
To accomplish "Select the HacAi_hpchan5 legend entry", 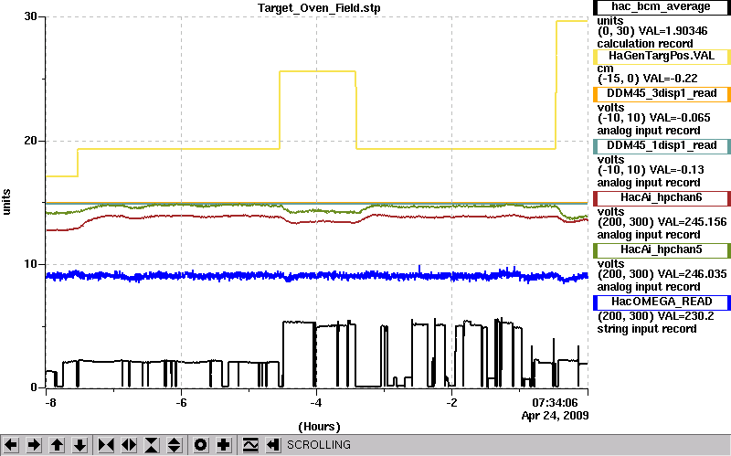I will point(661,250).
